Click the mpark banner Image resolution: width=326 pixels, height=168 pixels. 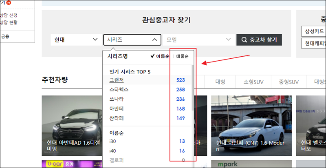pyautogui.click(x=251, y=164)
